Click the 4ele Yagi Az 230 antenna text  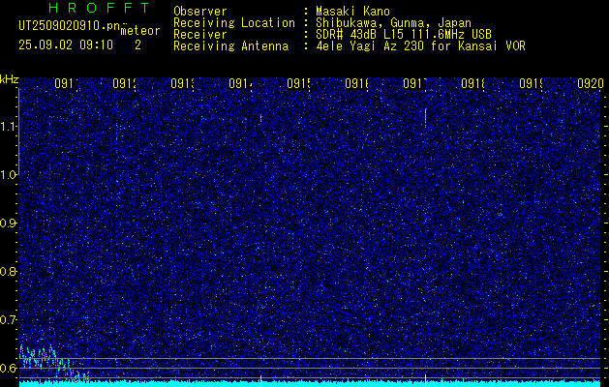[x=420, y=46]
